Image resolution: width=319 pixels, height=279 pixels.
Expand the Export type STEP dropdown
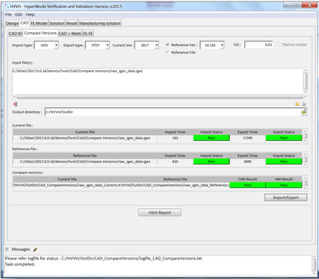(x=108, y=45)
